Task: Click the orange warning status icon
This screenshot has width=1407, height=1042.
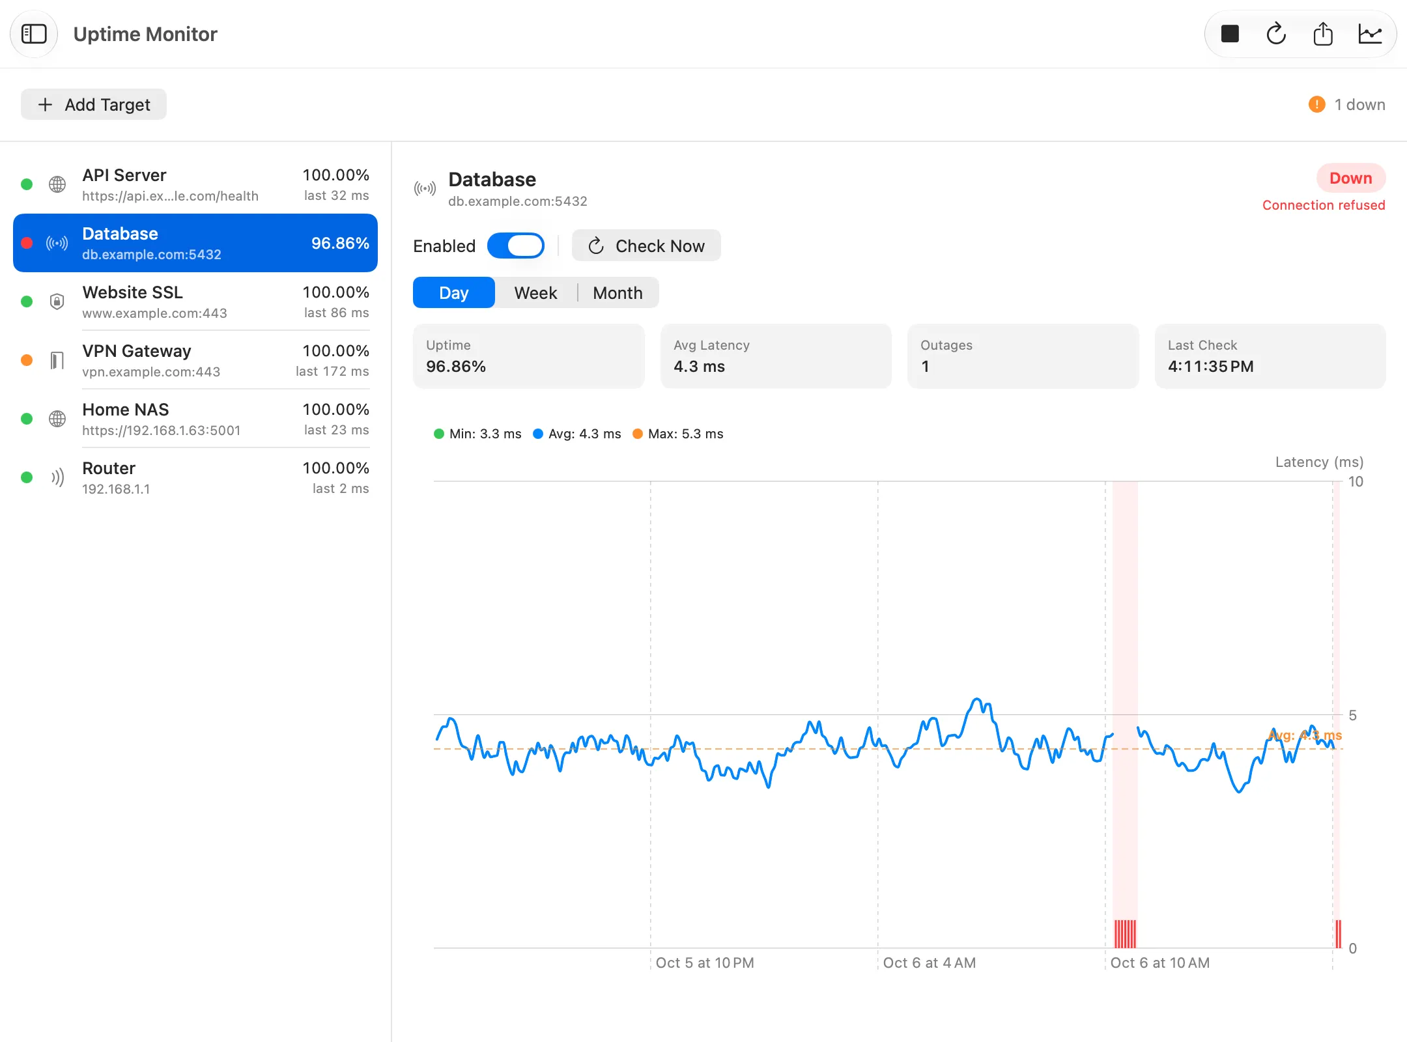Action: (1316, 104)
